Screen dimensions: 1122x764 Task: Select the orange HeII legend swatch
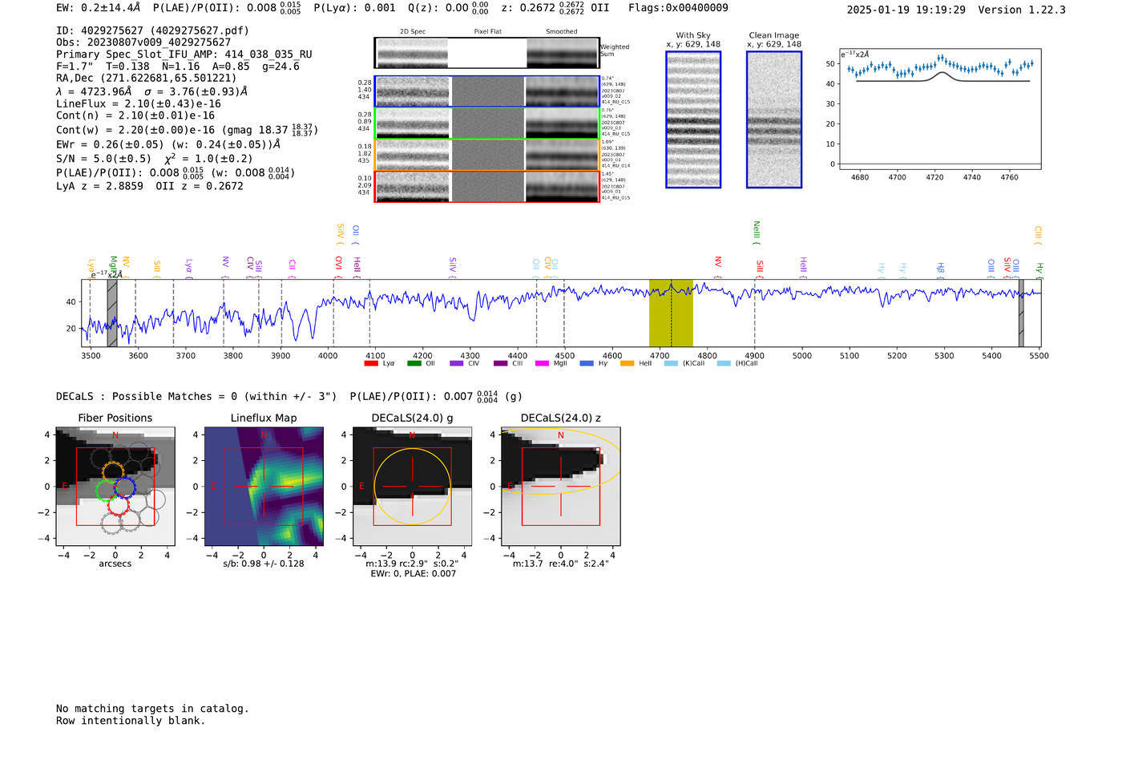click(x=627, y=364)
